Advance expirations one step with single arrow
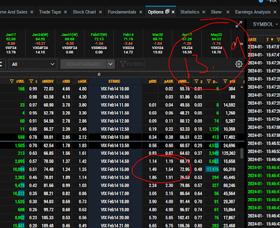This screenshot has width=280, height=228. click(235, 44)
